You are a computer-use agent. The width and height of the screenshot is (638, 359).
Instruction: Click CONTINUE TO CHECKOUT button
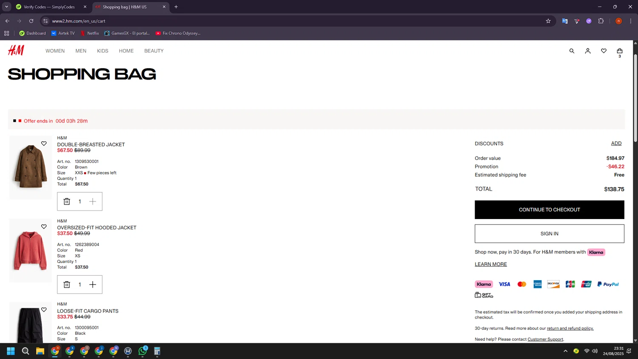pyautogui.click(x=550, y=210)
